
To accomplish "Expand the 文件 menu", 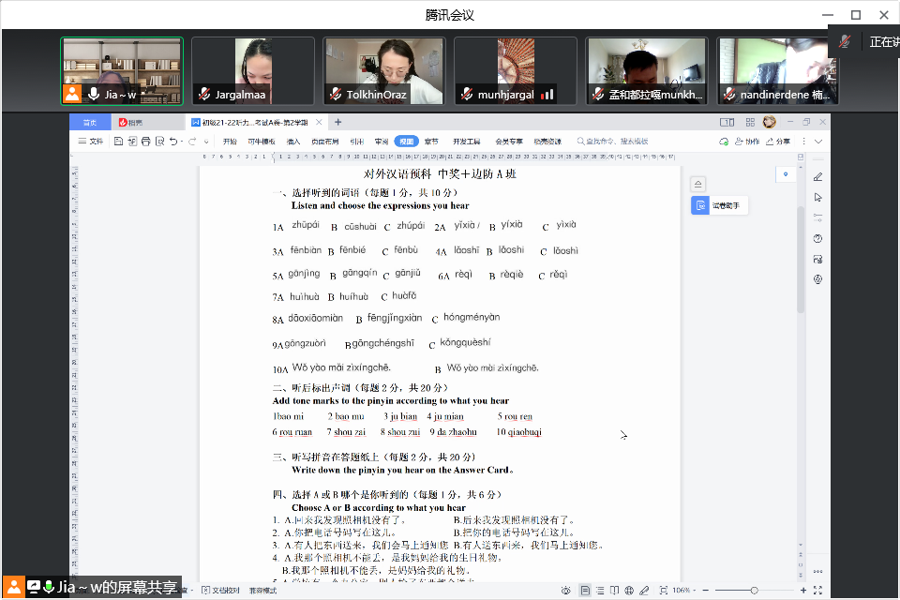I will [x=92, y=142].
